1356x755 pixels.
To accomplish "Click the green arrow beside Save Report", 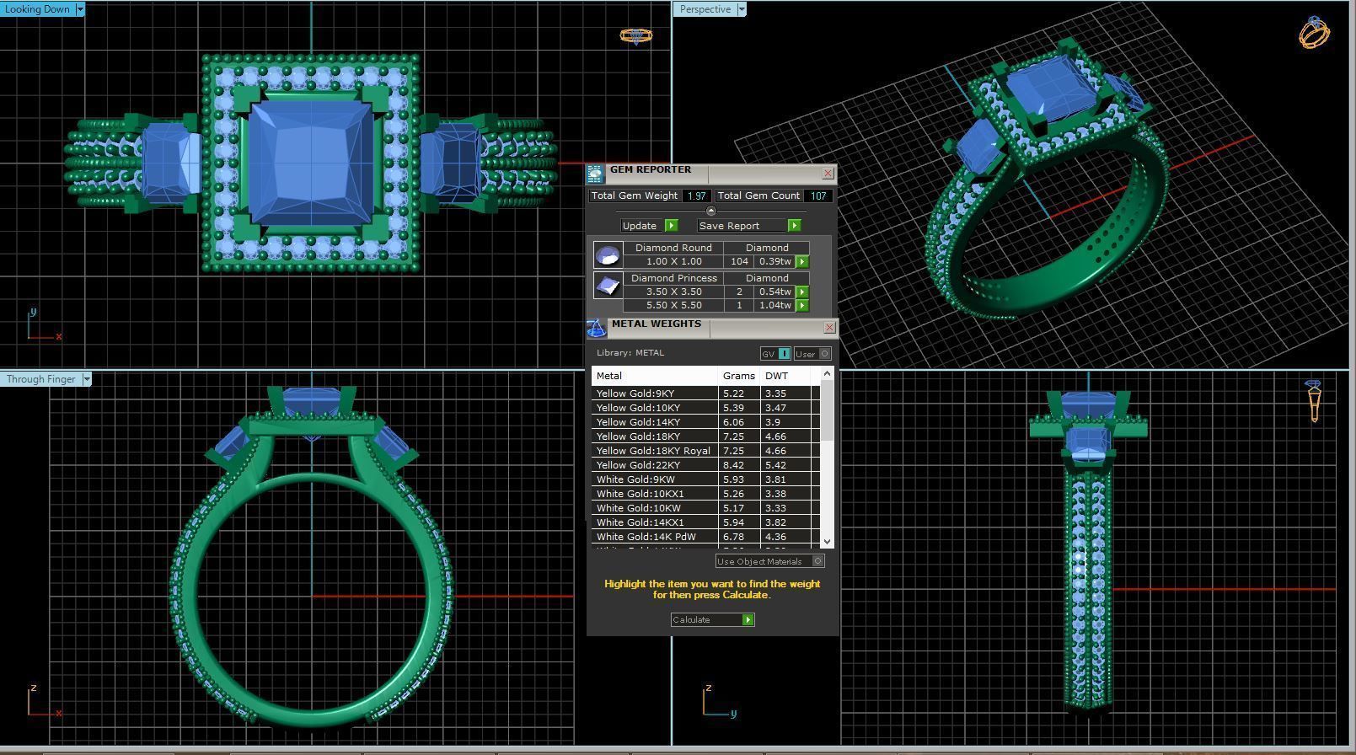I will tap(794, 226).
